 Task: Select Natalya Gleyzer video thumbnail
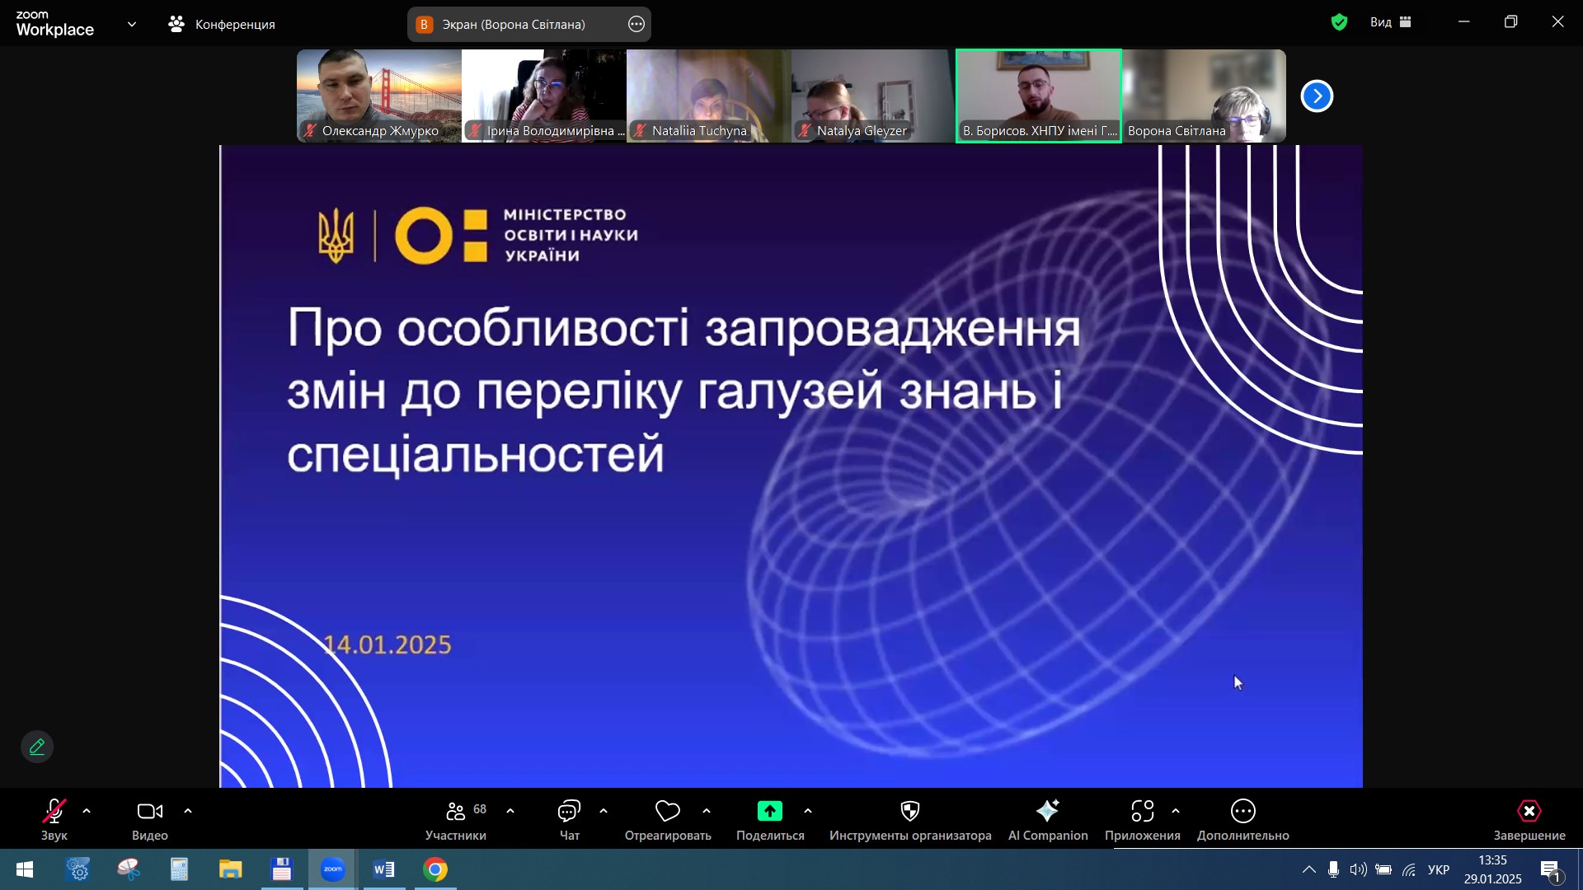[x=874, y=96]
